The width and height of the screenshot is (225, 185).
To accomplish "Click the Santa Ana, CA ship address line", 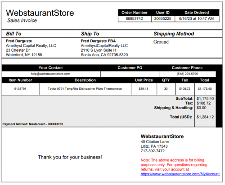I will tap(104, 55).
